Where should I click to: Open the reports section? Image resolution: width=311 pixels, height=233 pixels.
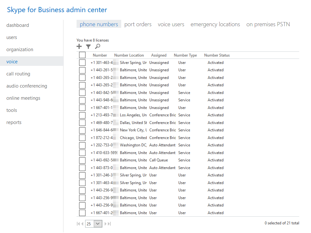click(x=14, y=122)
